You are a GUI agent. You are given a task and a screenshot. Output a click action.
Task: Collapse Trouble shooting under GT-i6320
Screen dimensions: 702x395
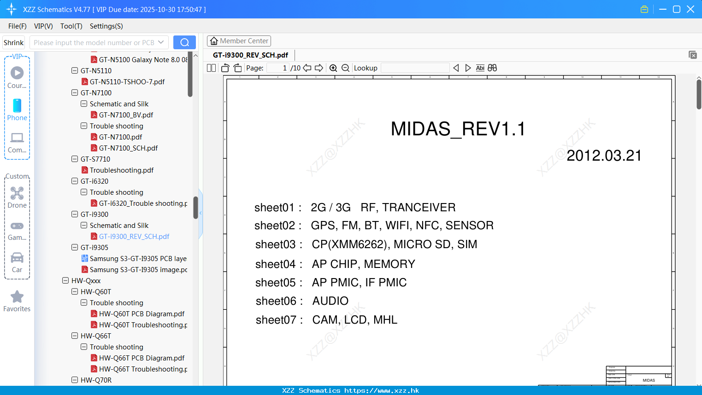coord(84,192)
